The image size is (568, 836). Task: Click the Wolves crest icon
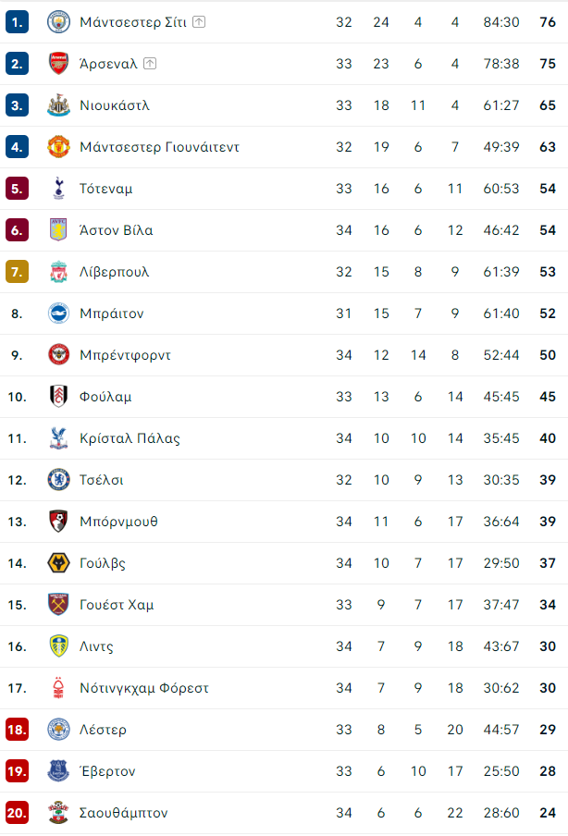click(58, 563)
